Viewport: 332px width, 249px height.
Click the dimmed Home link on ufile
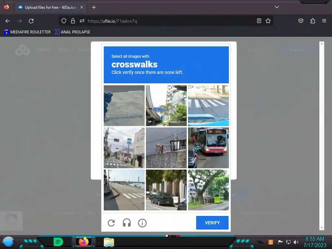tap(43, 49)
